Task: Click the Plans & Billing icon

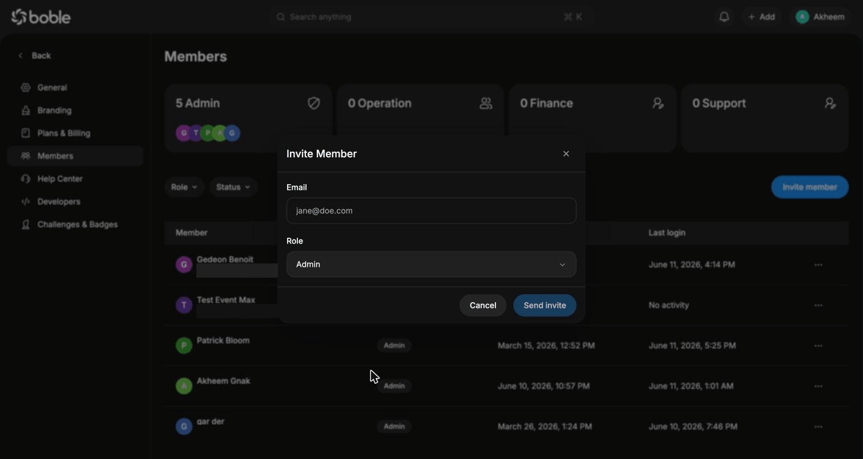Action: pyautogui.click(x=25, y=133)
